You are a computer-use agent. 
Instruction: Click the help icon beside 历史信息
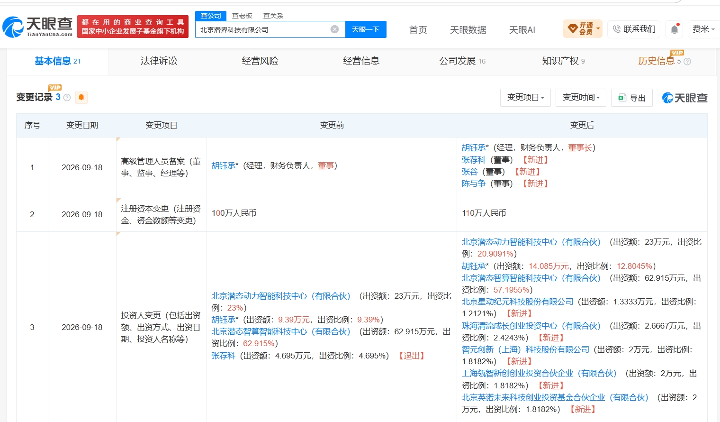pos(687,61)
